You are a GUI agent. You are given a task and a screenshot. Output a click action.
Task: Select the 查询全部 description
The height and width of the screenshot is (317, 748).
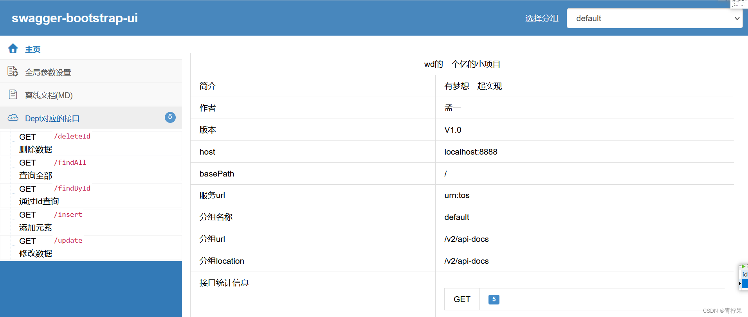[36, 176]
